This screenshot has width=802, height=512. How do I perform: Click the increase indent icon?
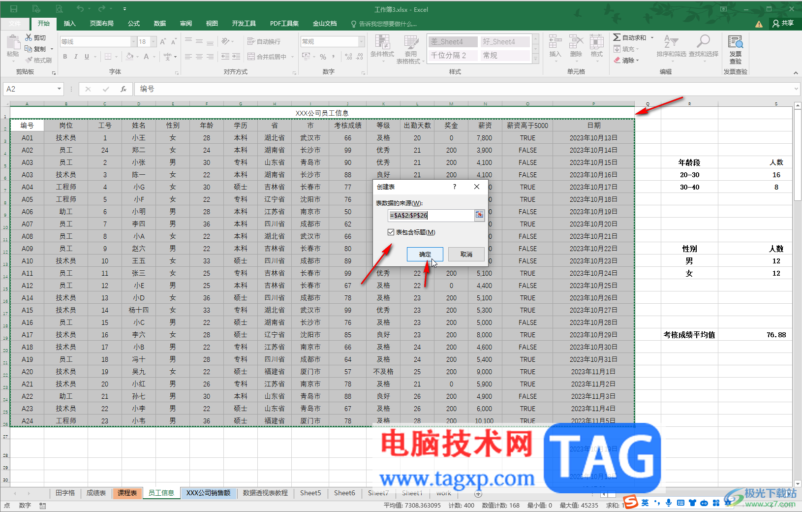236,57
